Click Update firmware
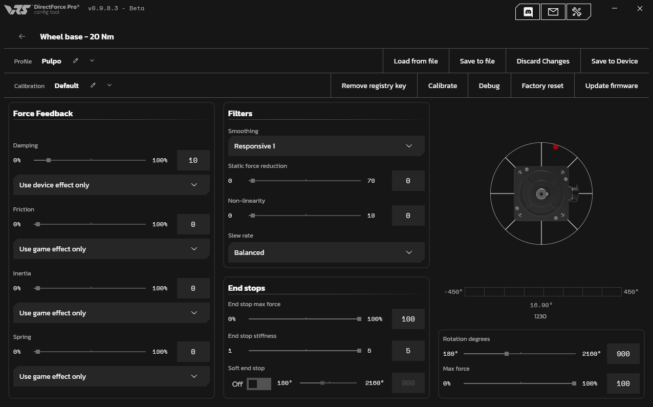The image size is (653, 407). (612, 85)
